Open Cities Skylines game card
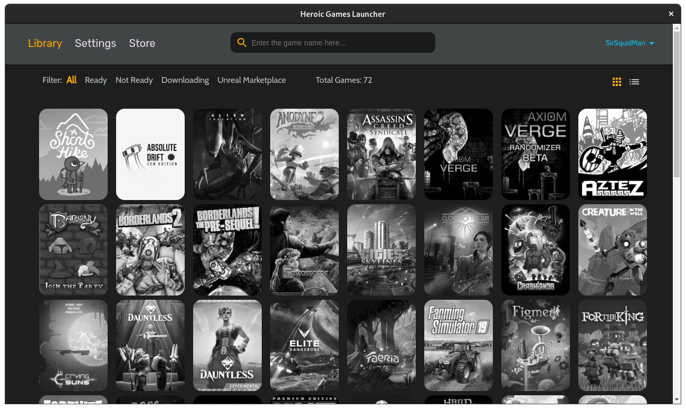Viewport: 686px width, 409px height. (x=382, y=250)
